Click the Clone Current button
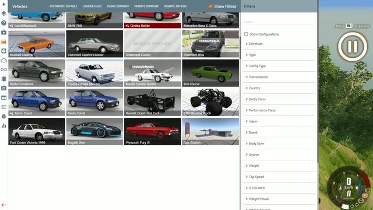 click(118, 6)
